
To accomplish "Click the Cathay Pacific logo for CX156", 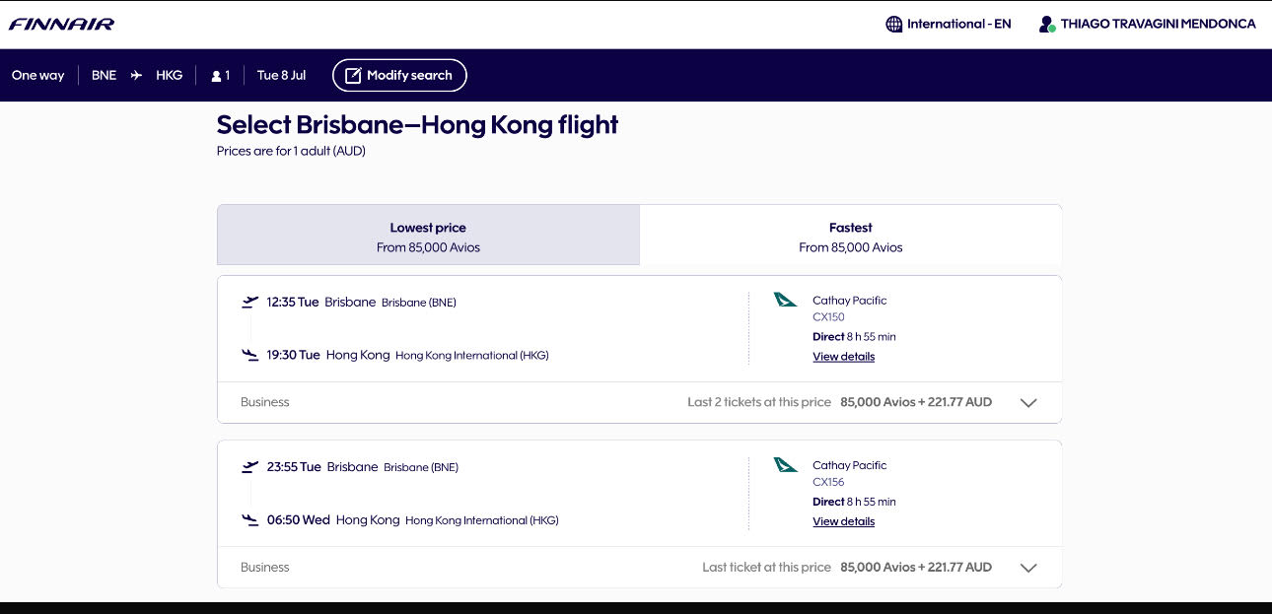I will click(x=785, y=464).
